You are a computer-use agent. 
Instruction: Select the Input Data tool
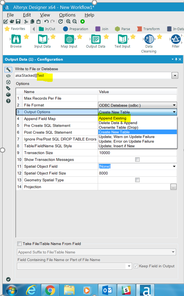(43, 41)
